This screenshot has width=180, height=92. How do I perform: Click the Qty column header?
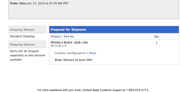point(156,36)
